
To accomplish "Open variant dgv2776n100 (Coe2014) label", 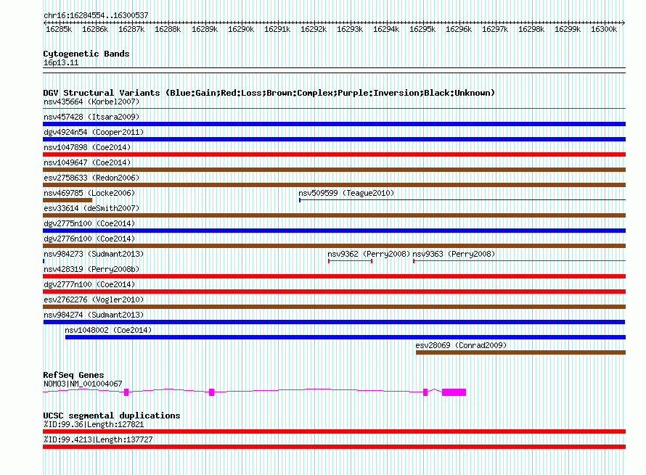I will [89, 239].
